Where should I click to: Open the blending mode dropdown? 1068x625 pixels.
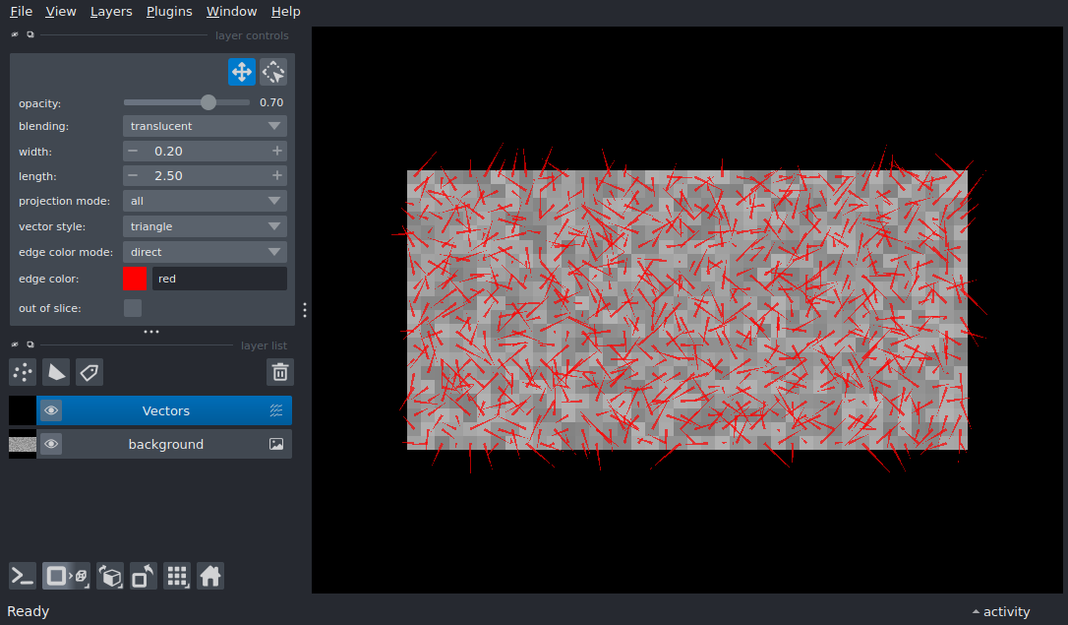click(x=205, y=126)
